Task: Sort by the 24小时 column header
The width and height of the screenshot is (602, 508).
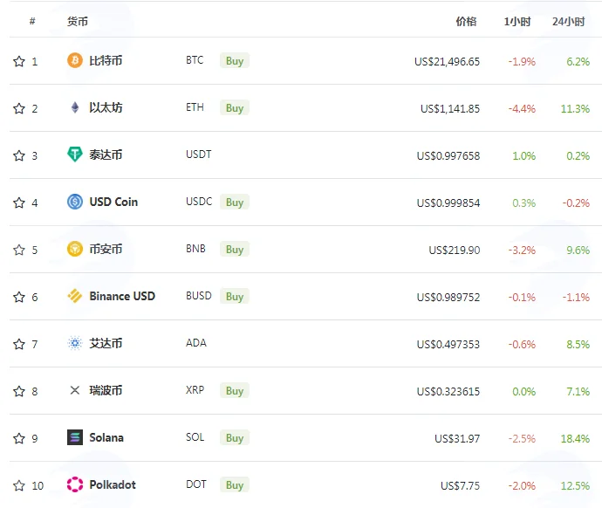Action: pos(569,22)
